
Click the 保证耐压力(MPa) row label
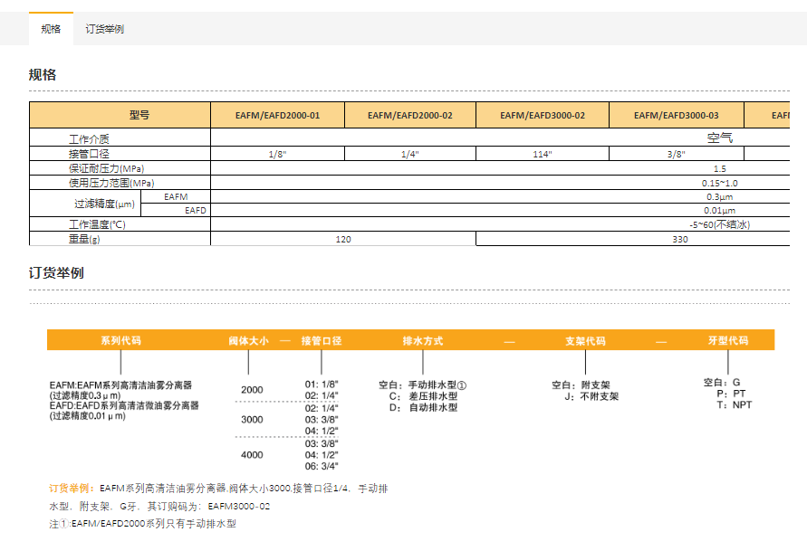tap(106, 168)
